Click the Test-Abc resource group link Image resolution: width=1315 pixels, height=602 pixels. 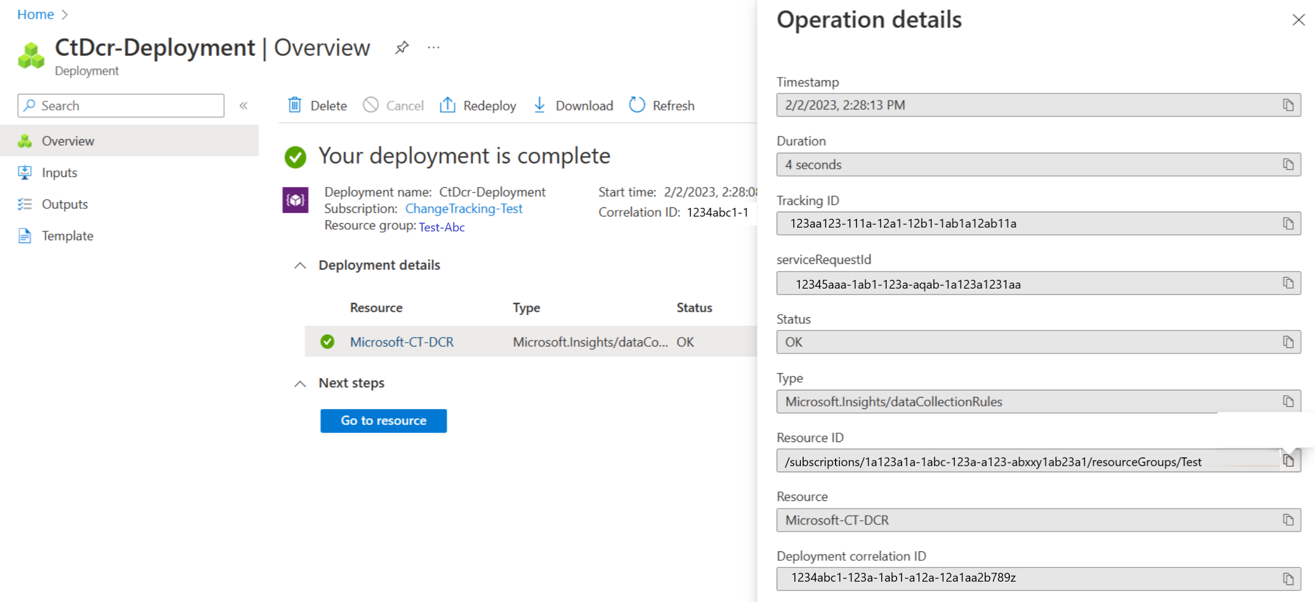(442, 227)
